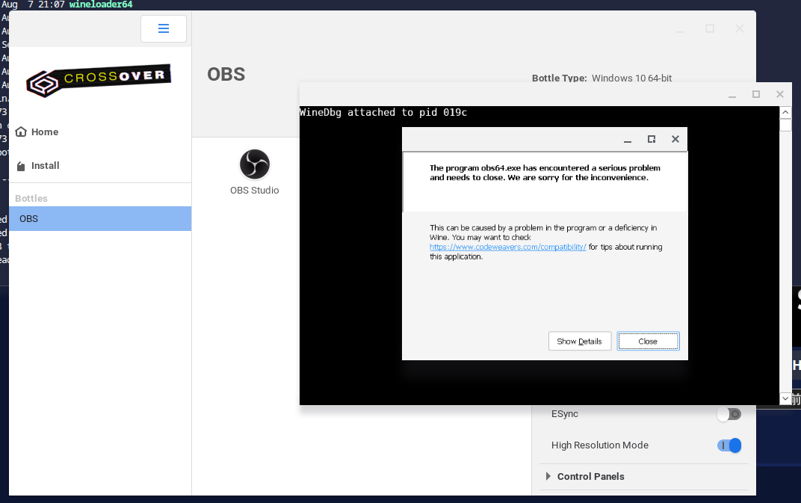Click the date and time in top bar
The image size is (801, 503).
pos(33,4)
